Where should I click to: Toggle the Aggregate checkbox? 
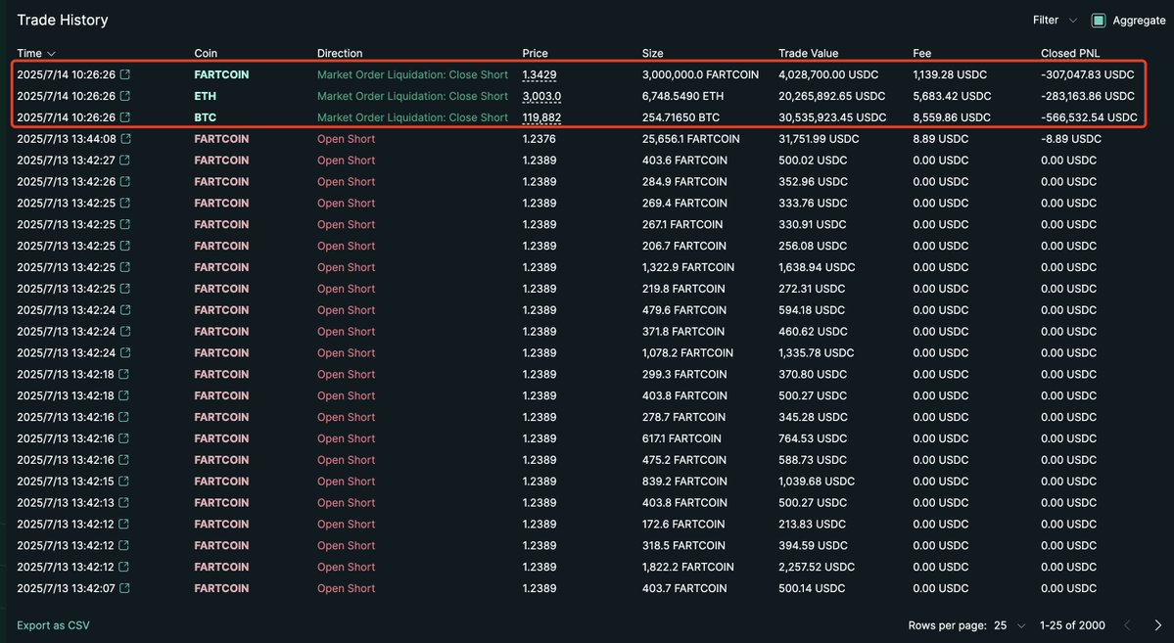[1099, 21]
